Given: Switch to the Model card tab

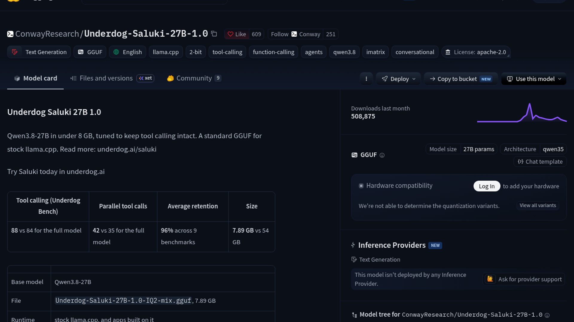Looking at the screenshot, I should (x=35, y=78).
